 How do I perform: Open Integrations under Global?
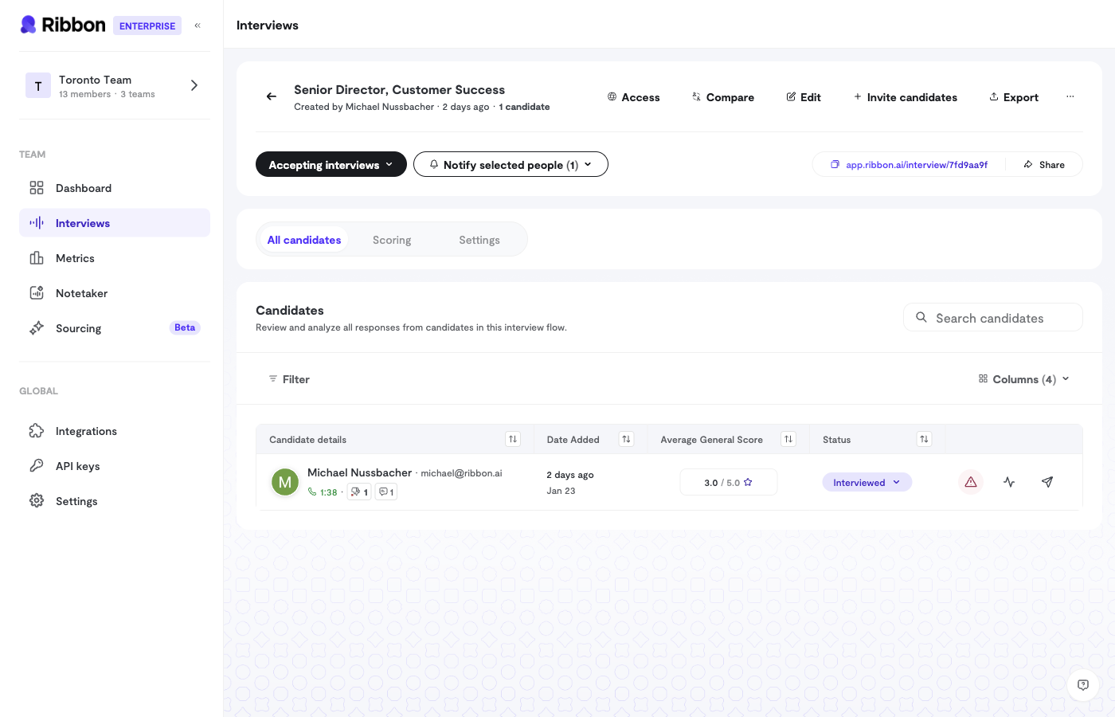[x=115, y=431]
